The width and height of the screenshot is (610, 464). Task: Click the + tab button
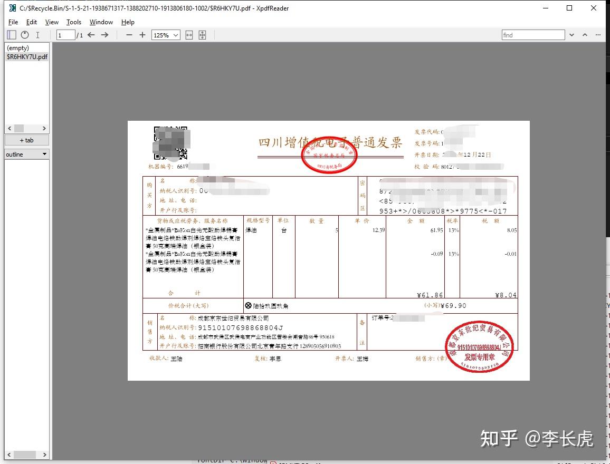click(27, 140)
